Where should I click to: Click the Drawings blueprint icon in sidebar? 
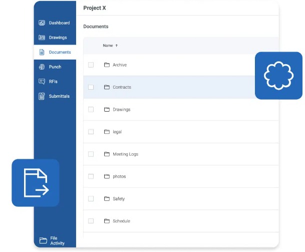click(42, 38)
